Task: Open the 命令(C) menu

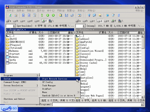Action: (x=51, y=11)
